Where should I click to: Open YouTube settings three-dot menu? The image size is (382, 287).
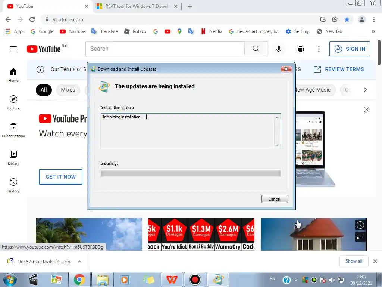[x=319, y=49]
